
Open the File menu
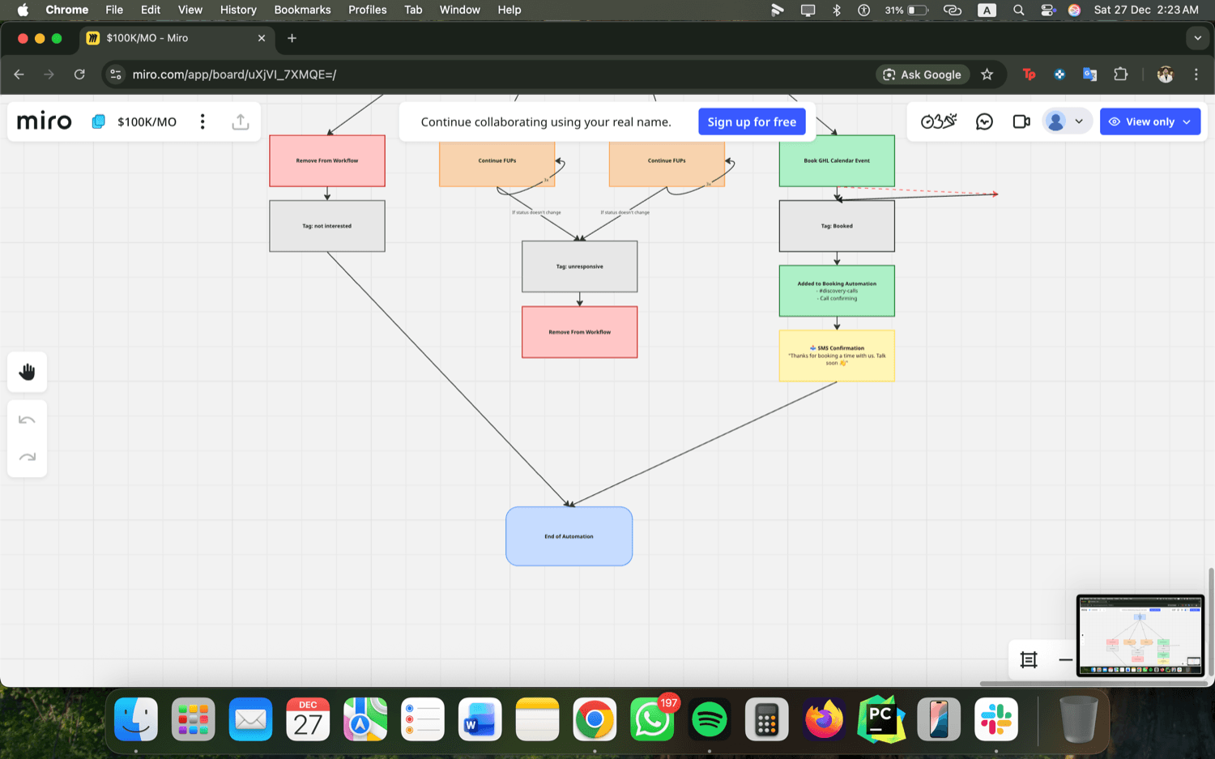coord(114,10)
